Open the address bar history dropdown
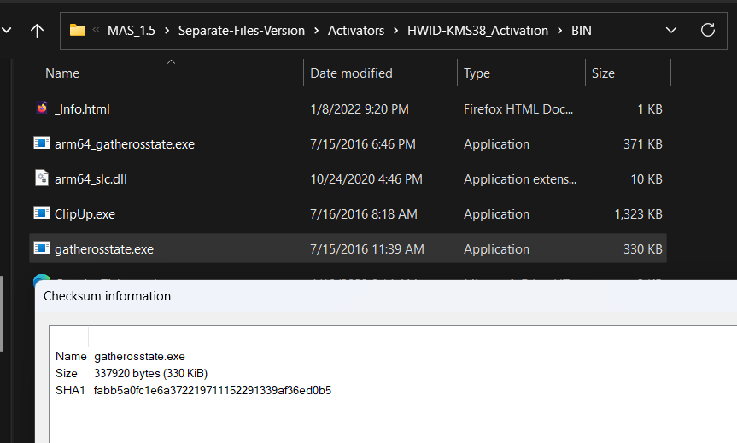The width and height of the screenshot is (737, 443). (x=671, y=30)
